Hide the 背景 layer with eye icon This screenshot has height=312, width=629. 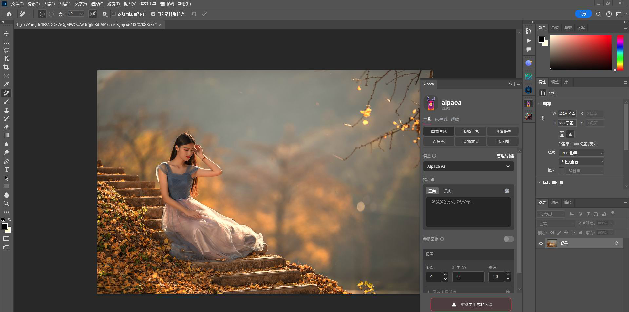click(x=541, y=243)
